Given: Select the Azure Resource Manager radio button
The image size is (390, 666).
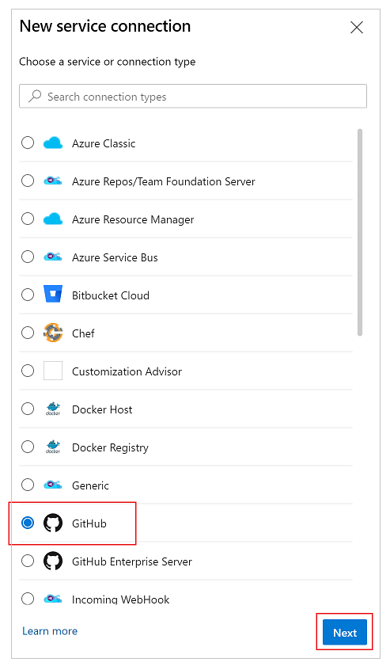Looking at the screenshot, I should [28, 219].
